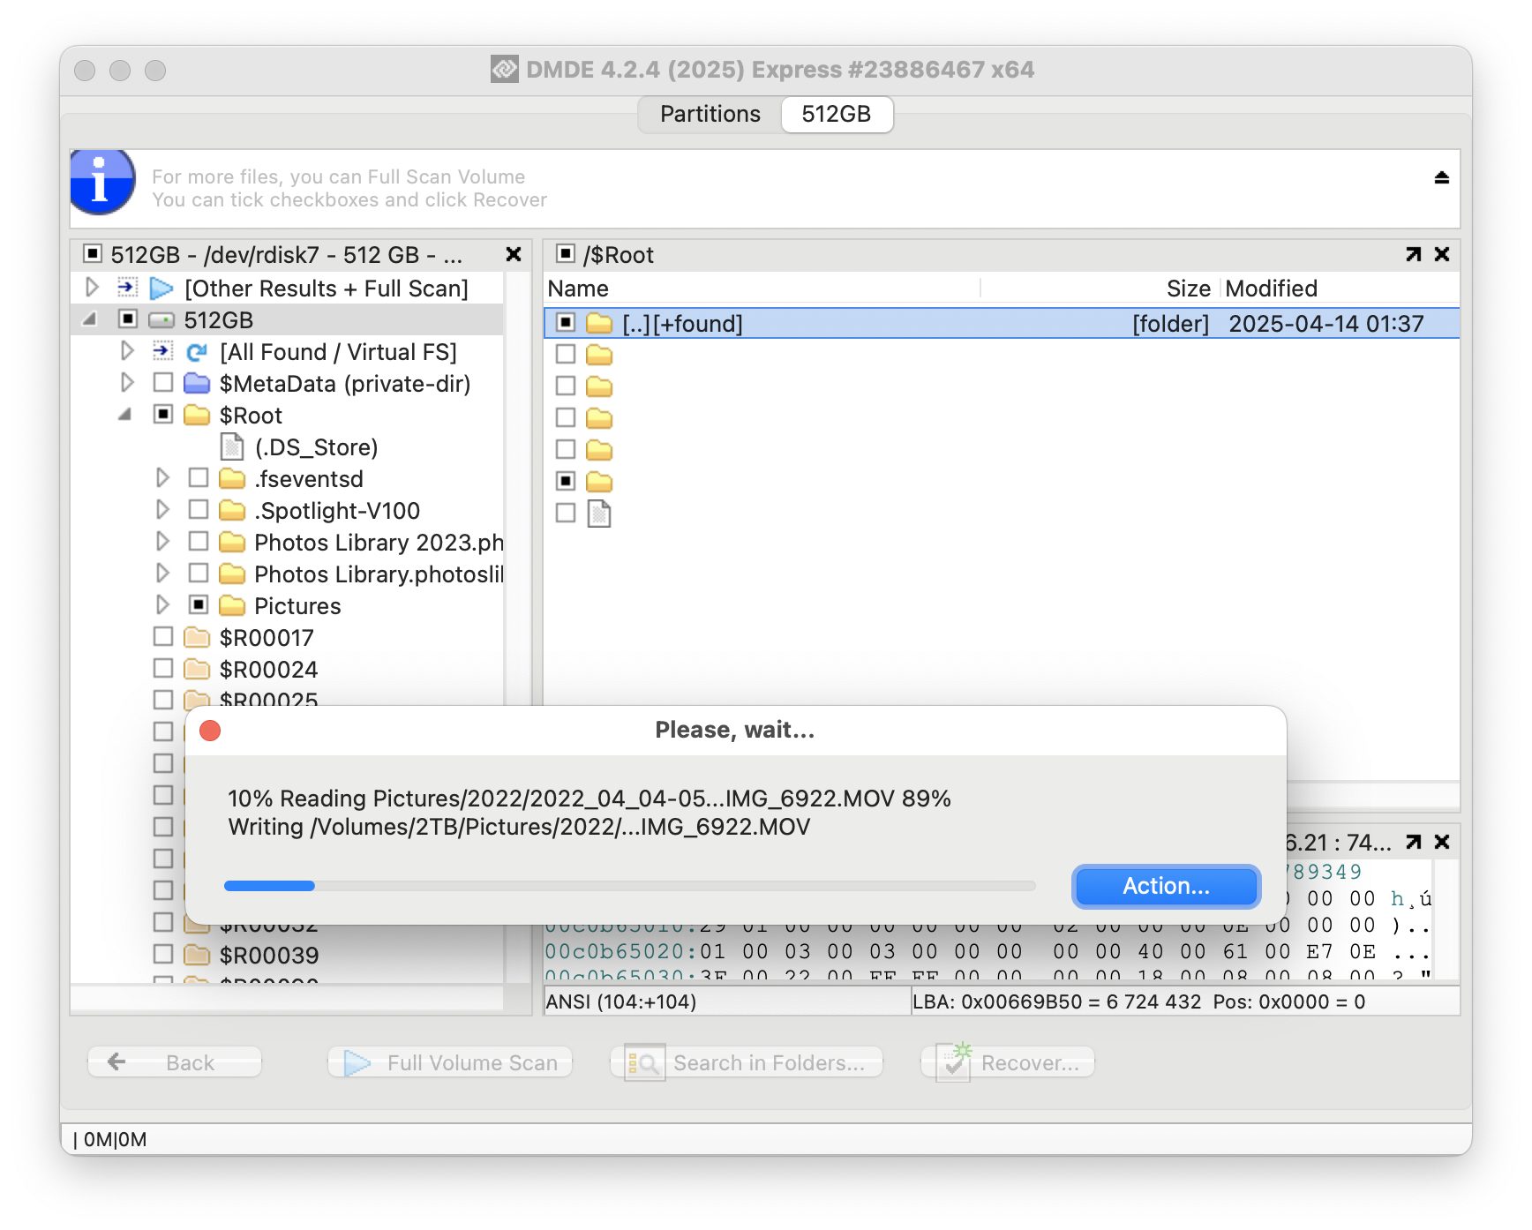The width and height of the screenshot is (1532, 1230).
Task: Toggle the [..][+found] row checkbox
Action: [x=566, y=322]
